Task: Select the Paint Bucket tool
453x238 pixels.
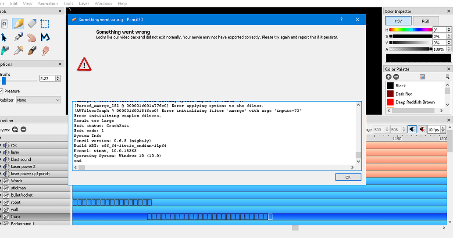Action: point(4,51)
